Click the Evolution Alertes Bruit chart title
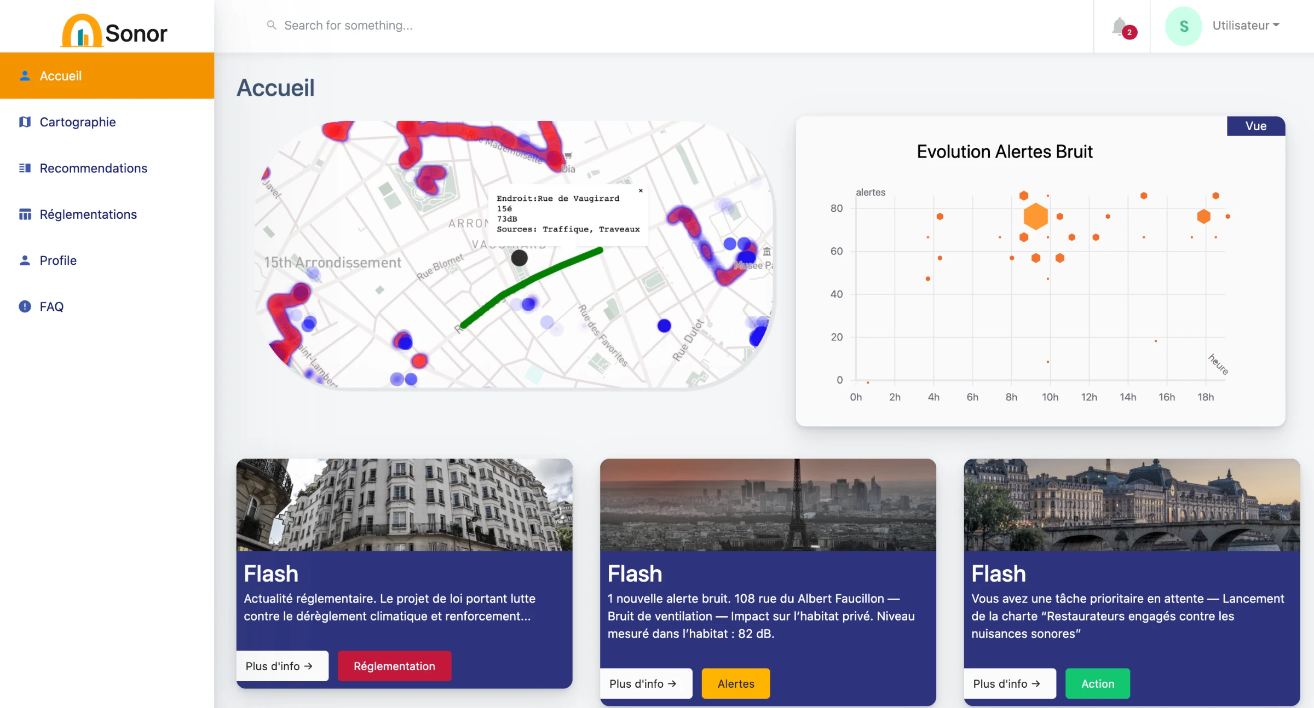This screenshot has width=1314, height=708. 1004,152
